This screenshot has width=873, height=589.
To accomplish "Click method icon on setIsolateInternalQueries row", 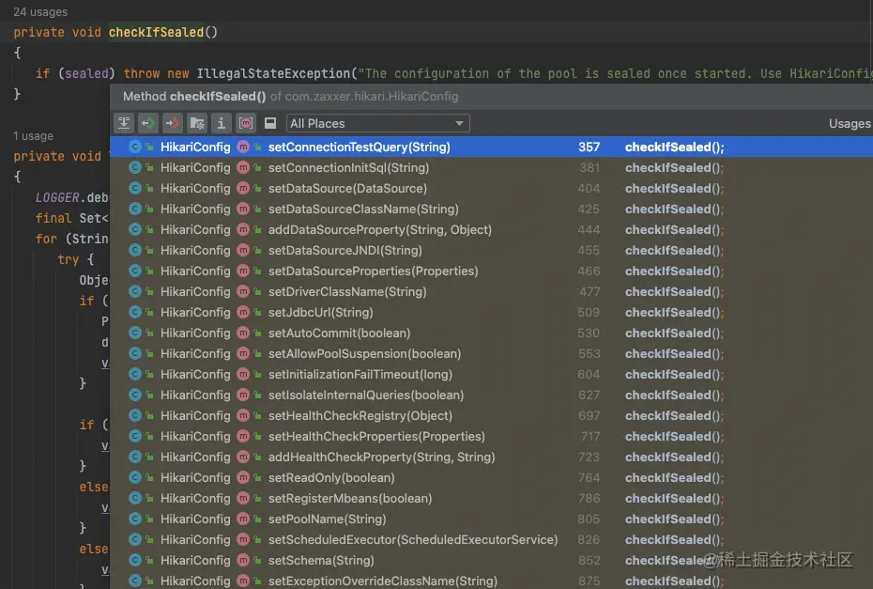I will point(243,395).
